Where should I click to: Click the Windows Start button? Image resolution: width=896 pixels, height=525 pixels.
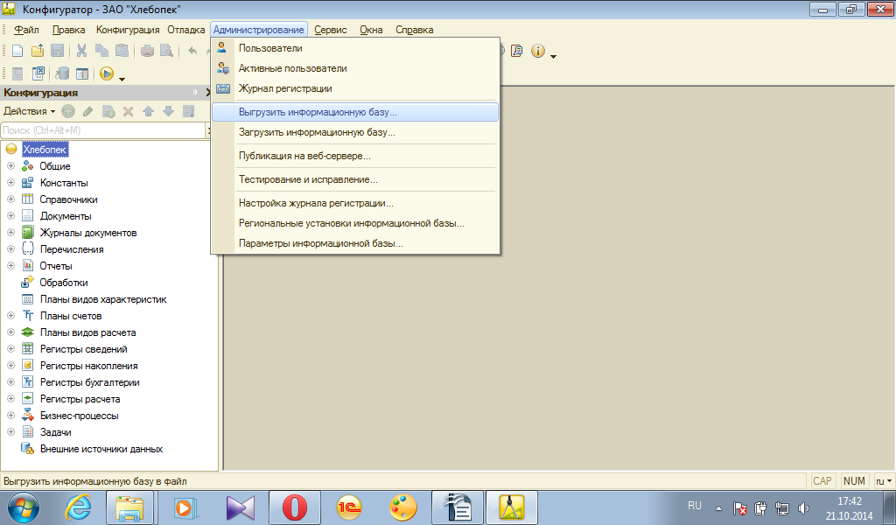(24, 507)
